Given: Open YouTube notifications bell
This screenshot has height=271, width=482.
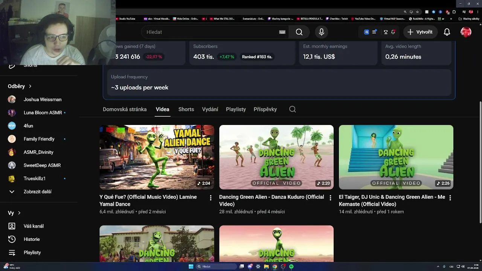Looking at the screenshot, I should click(447, 32).
